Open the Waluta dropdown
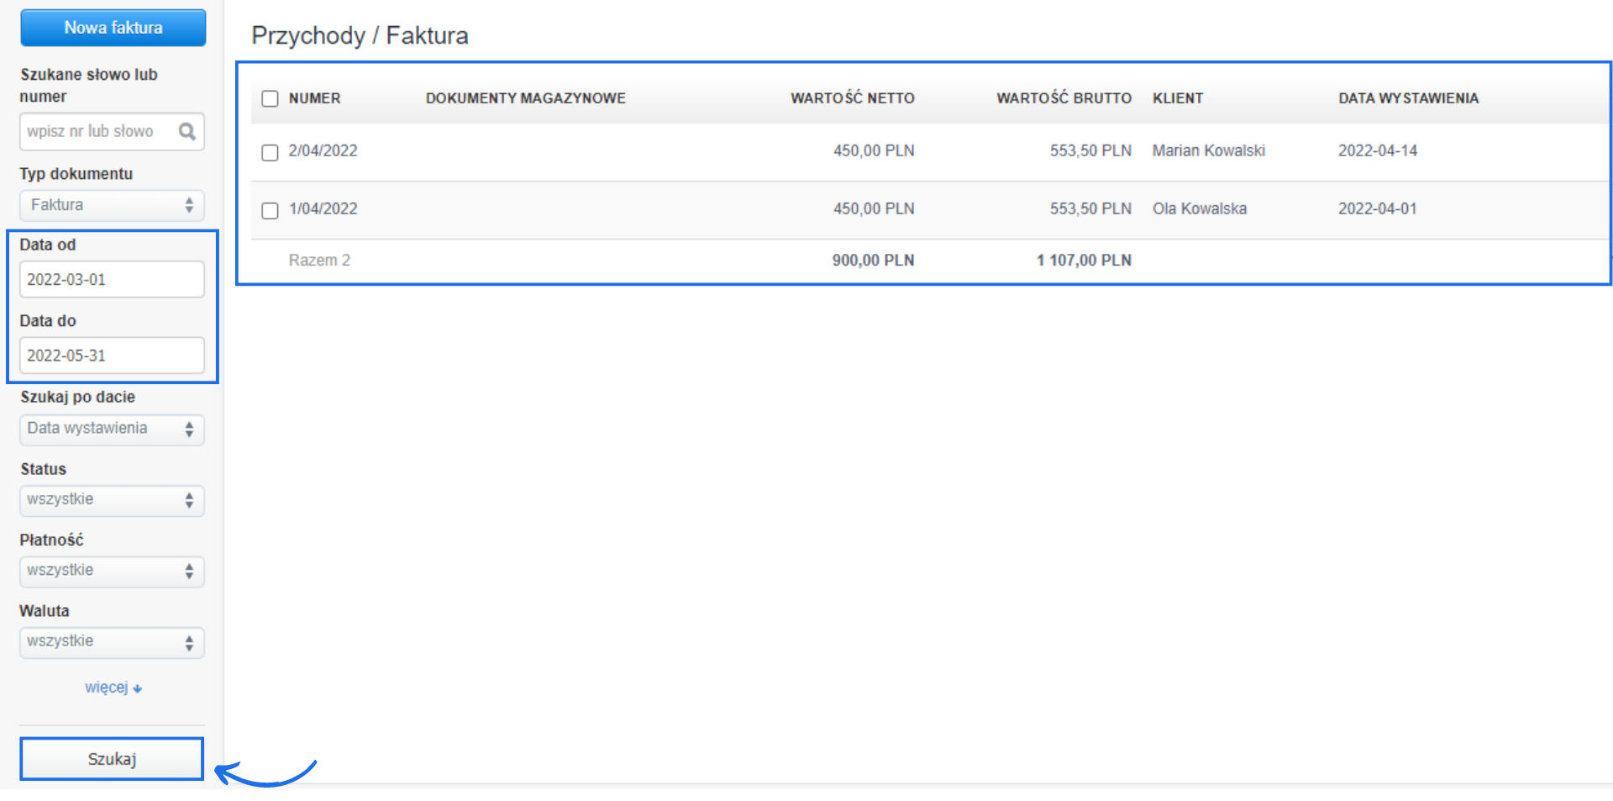This screenshot has width=1613, height=801. 112,642
